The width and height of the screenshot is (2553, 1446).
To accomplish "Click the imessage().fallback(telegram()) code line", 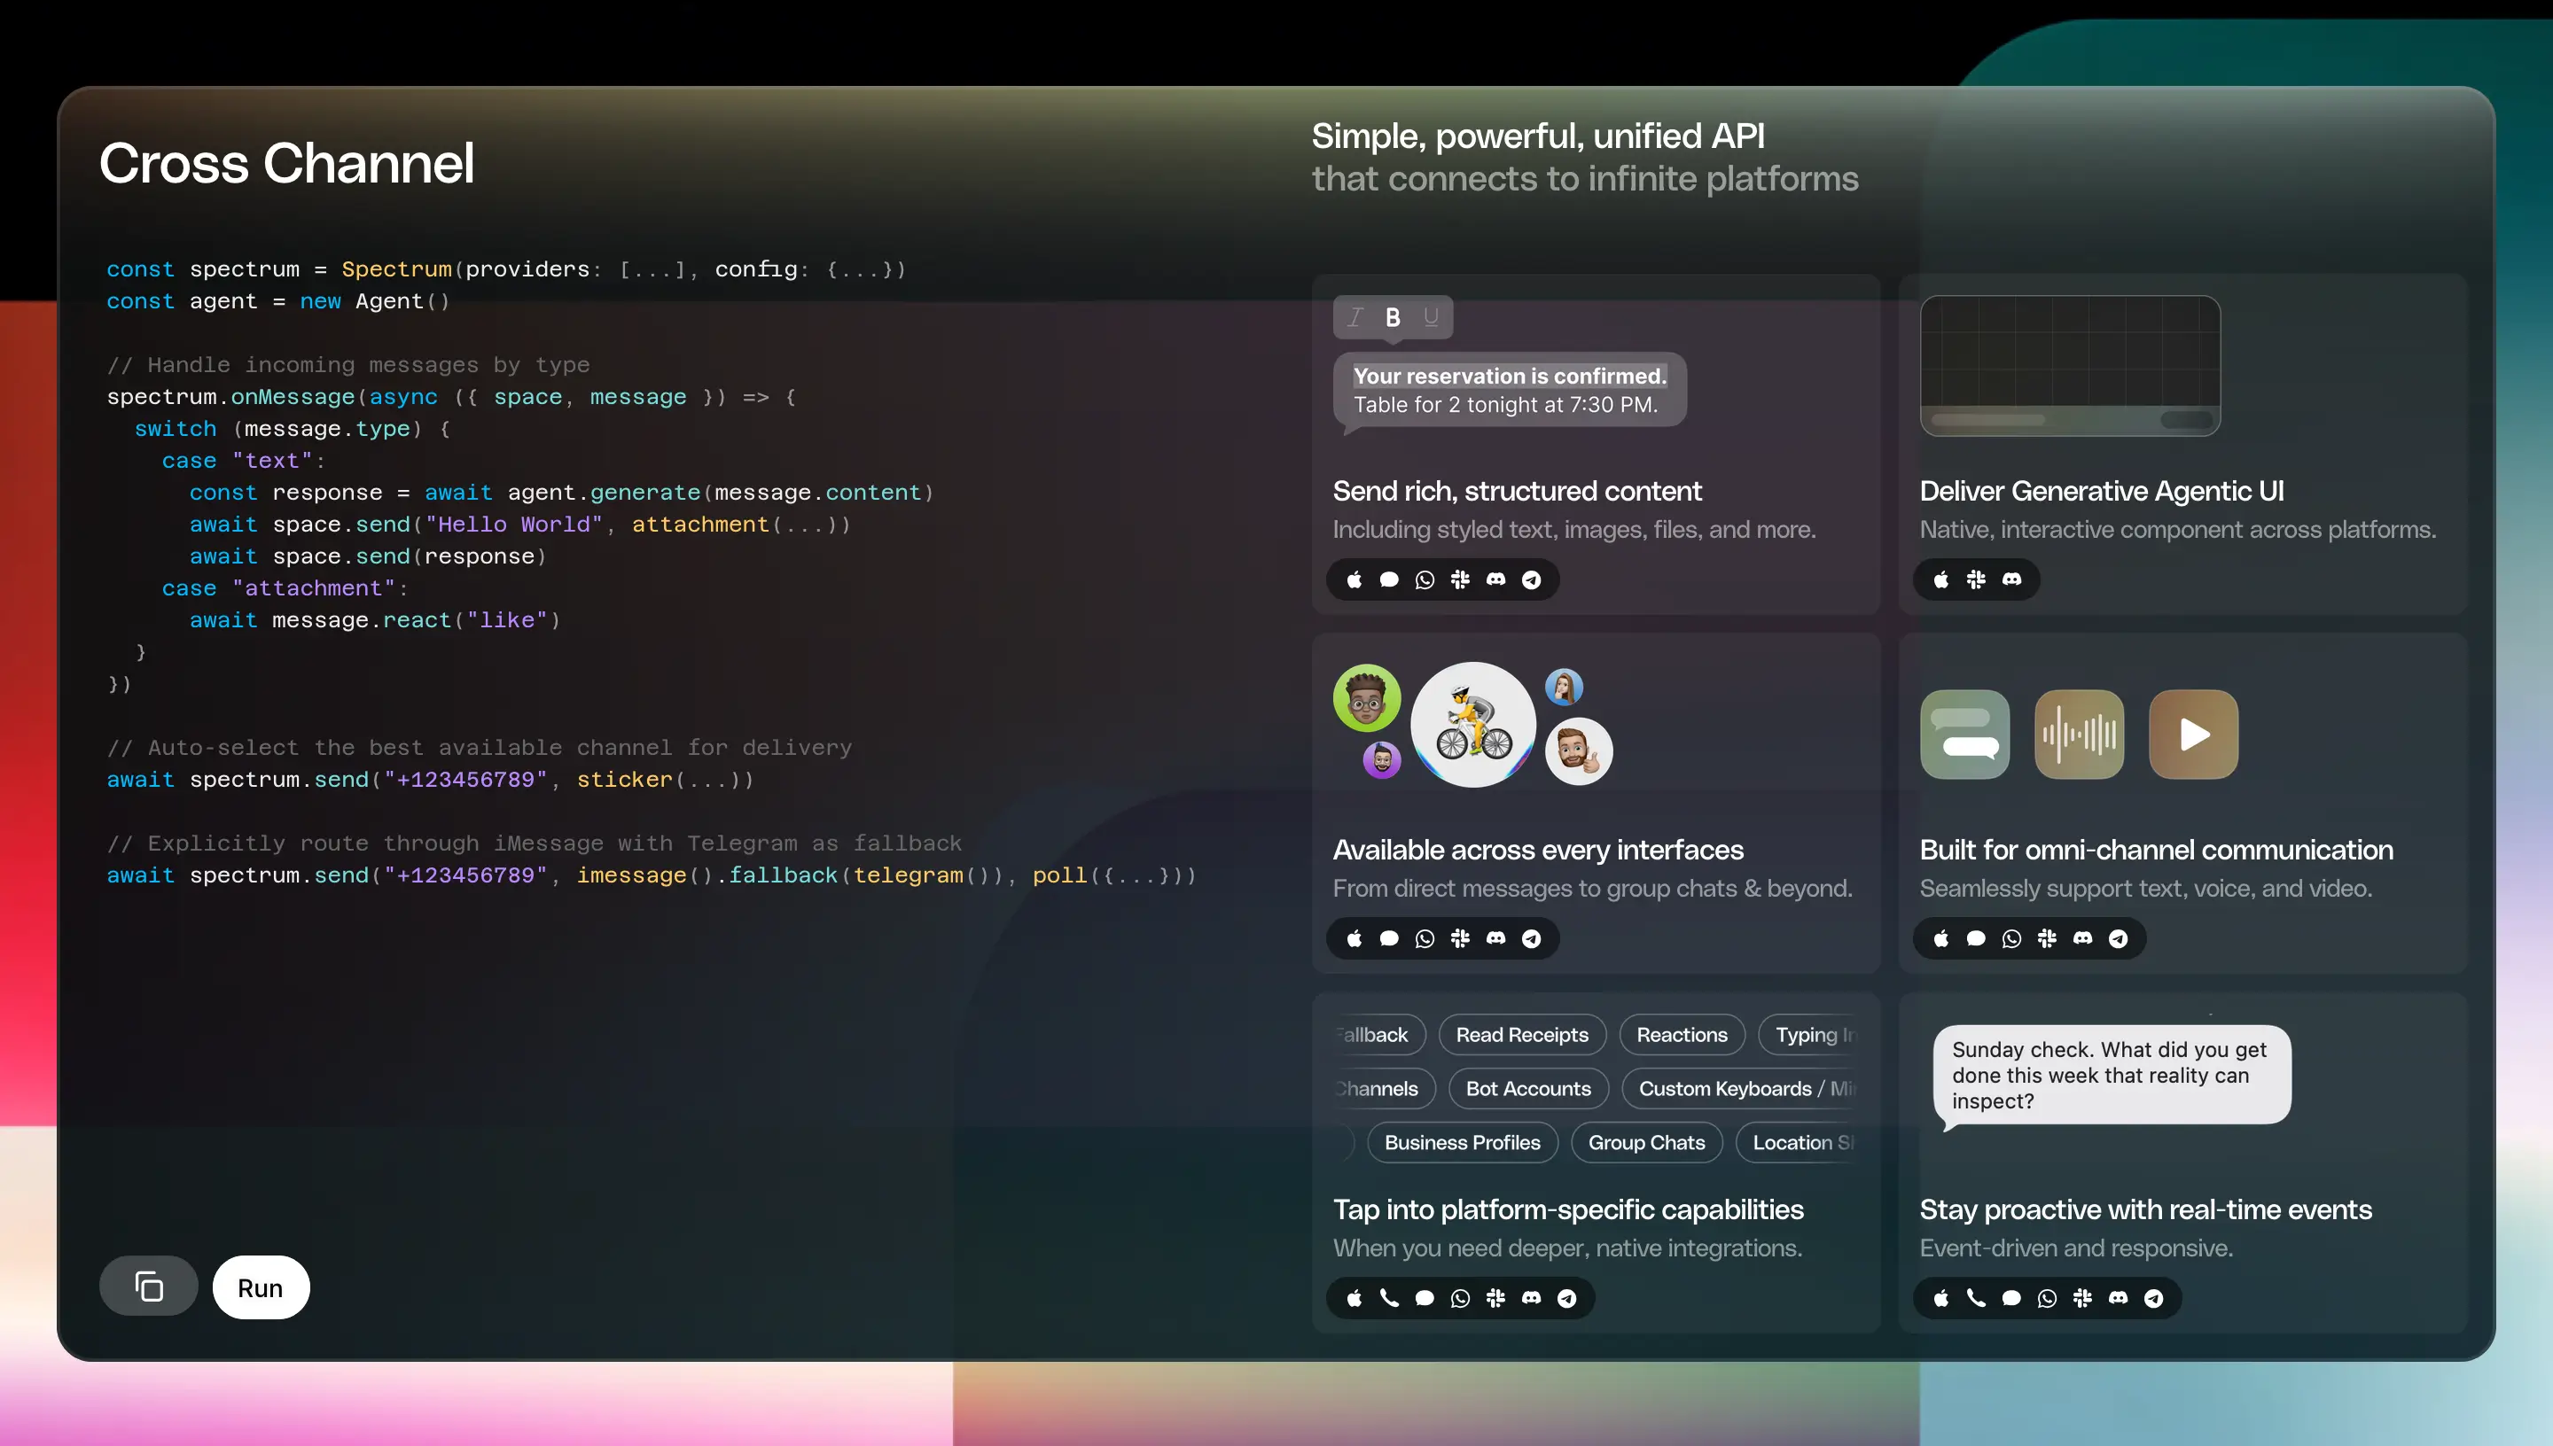I will click(x=651, y=875).
